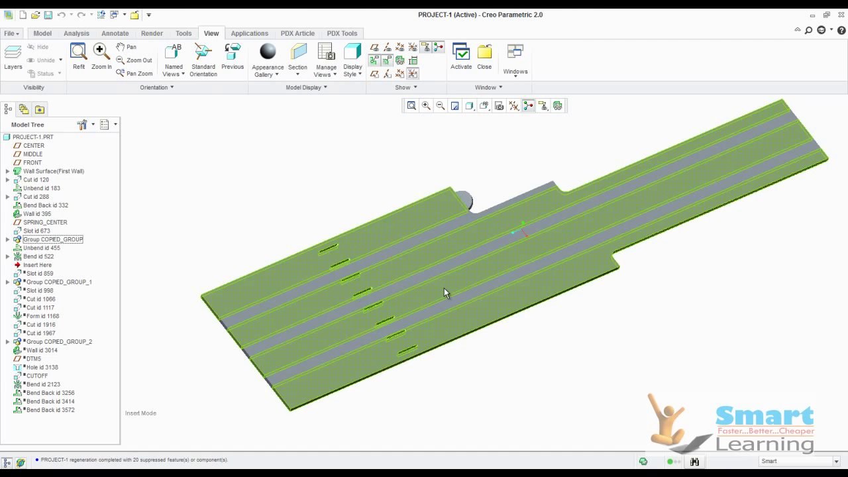Click Repaint icon in graphics toolbar

click(x=455, y=106)
